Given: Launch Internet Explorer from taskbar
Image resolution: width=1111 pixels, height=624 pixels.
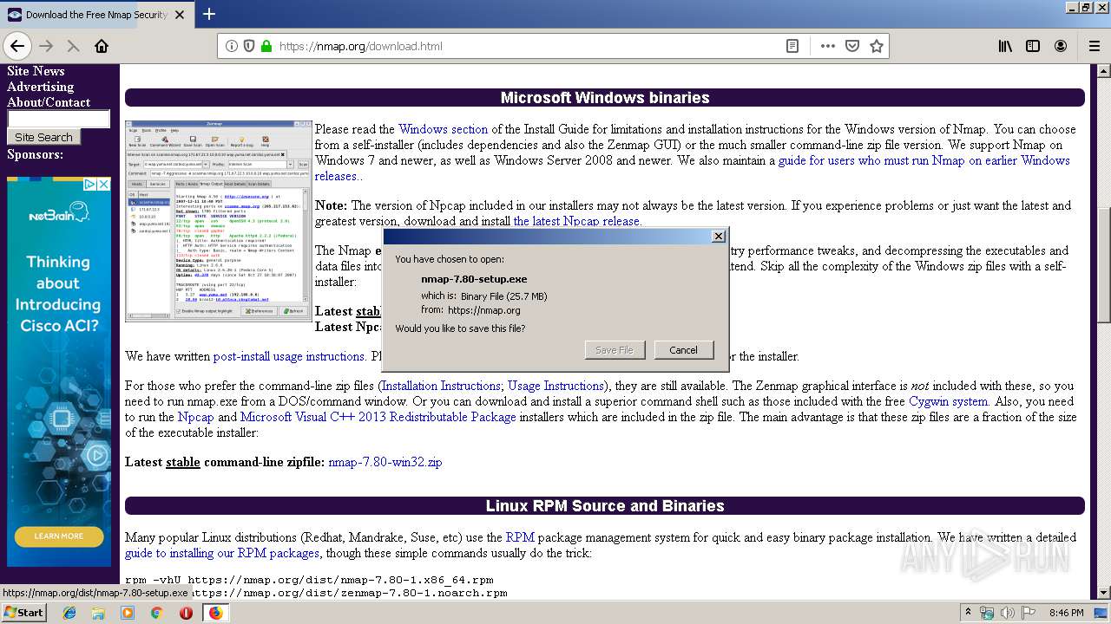Looking at the screenshot, I should (x=69, y=613).
